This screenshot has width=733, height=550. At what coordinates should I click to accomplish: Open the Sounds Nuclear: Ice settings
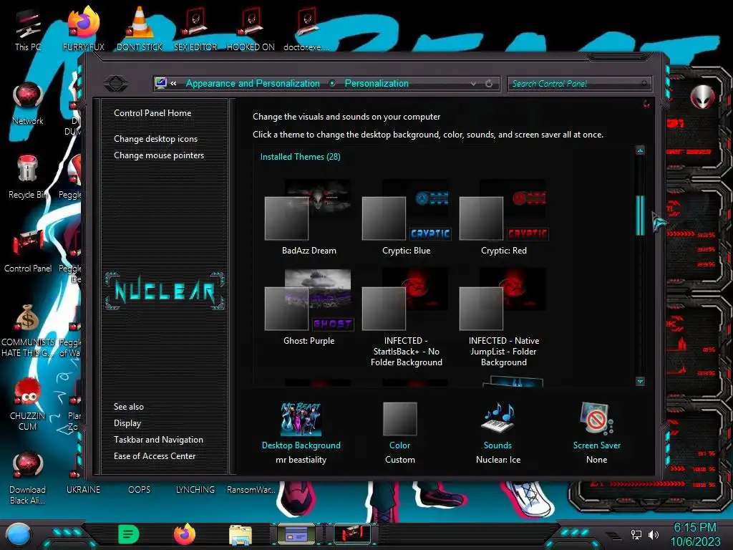pos(498,433)
